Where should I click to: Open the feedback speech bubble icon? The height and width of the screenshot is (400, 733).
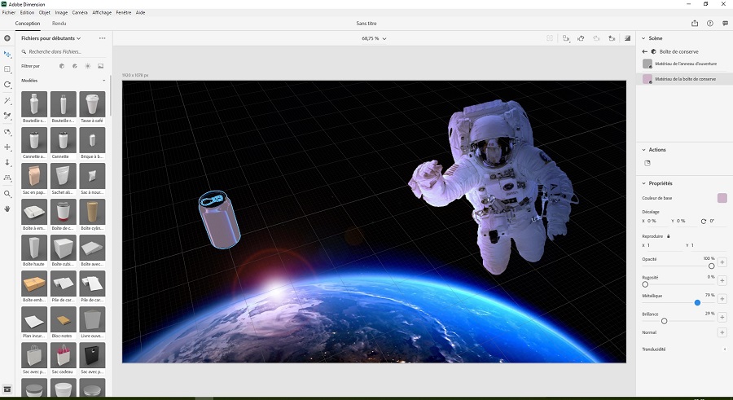tap(725, 24)
